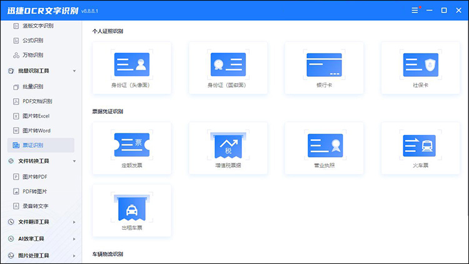Open the fixed-amount invoice (定额发票) icon
Screen dimensions: 469x264
[x=132, y=145]
